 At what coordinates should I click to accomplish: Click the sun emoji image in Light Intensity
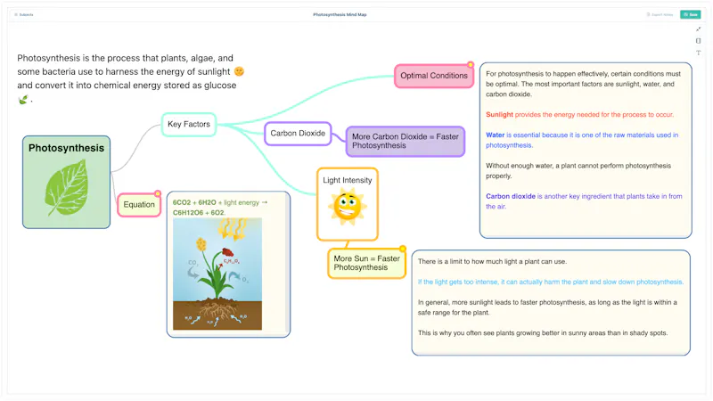coord(348,208)
